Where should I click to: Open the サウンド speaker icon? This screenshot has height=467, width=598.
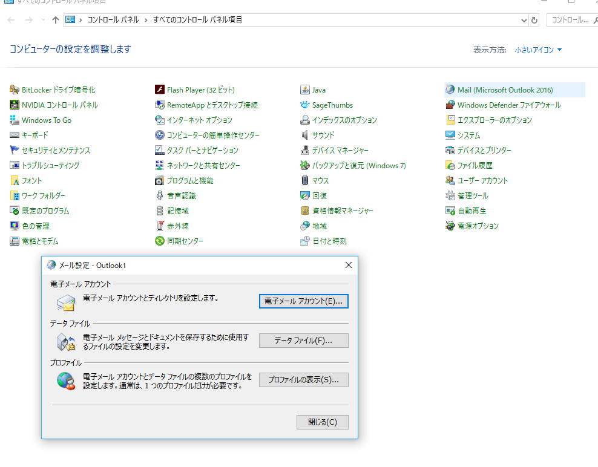pyautogui.click(x=304, y=135)
